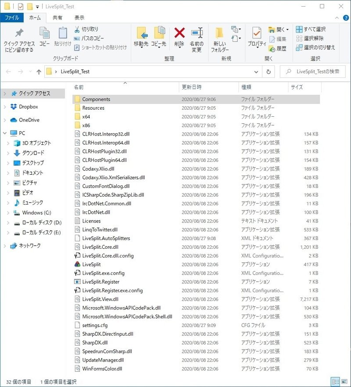Open Quick Access Toolbar customize dropdown
The height and width of the screenshot is (387, 351).
38,7
